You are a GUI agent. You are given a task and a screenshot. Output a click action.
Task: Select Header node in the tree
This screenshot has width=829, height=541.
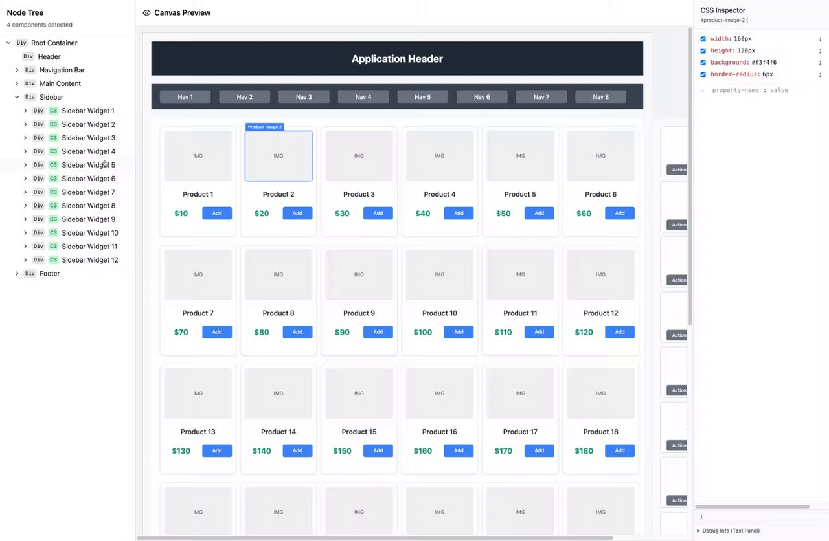[49, 57]
